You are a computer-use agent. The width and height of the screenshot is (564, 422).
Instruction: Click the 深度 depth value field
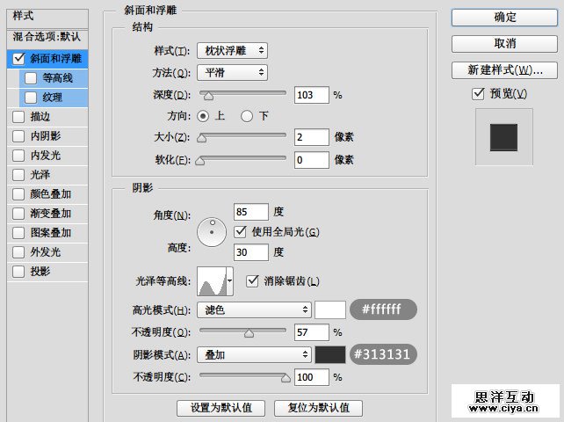pyautogui.click(x=311, y=94)
